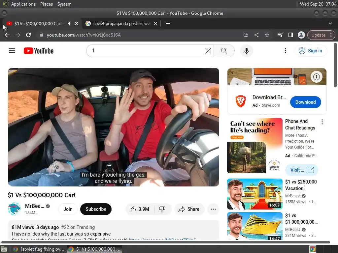Select the $1 Vs $100,000,000 Car tab

point(38,23)
